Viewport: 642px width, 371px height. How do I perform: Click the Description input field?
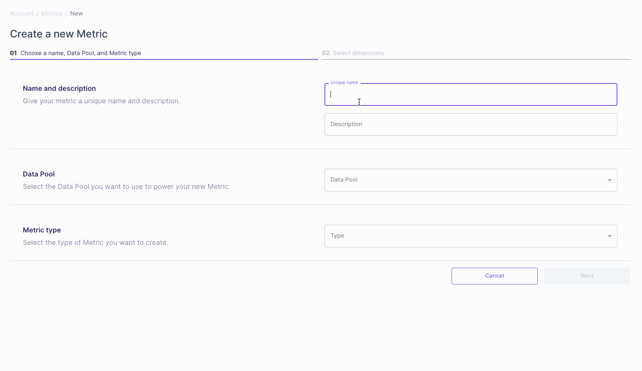471,124
